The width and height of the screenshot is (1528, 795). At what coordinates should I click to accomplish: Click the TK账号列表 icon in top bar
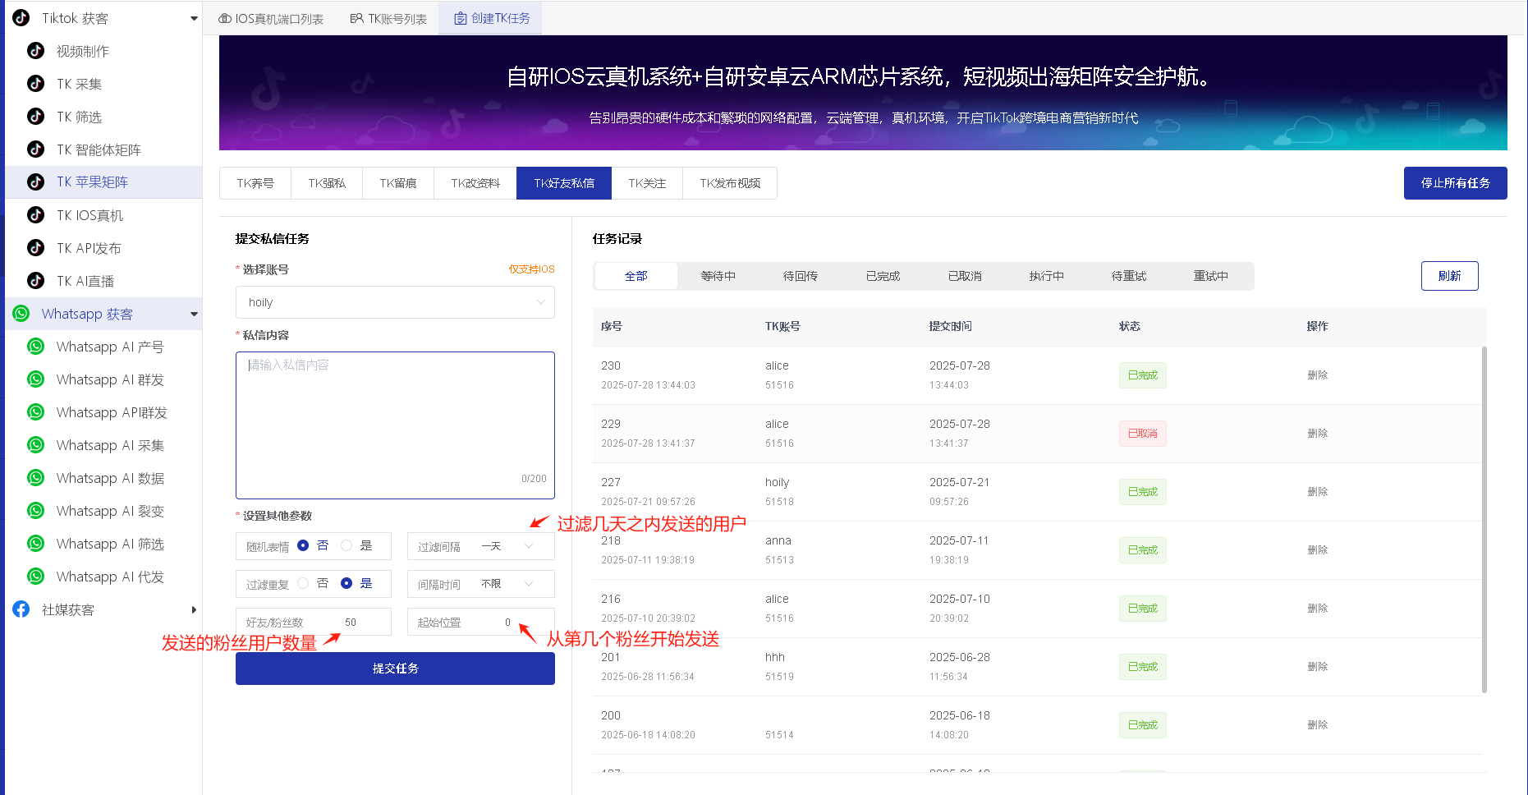coord(355,16)
